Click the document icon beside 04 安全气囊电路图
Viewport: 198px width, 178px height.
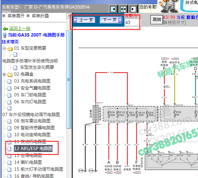(x=10, y=88)
